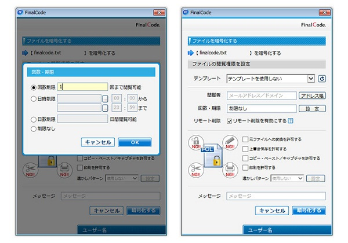The height and width of the screenshot is (243, 348).
Task: Click the FCL locked file icon in right window
Action: (x=211, y=157)
